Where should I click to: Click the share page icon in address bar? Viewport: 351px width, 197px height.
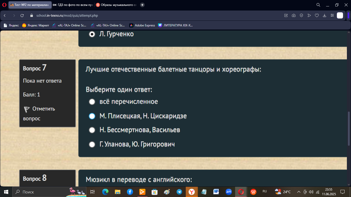[x=286, y=15]
